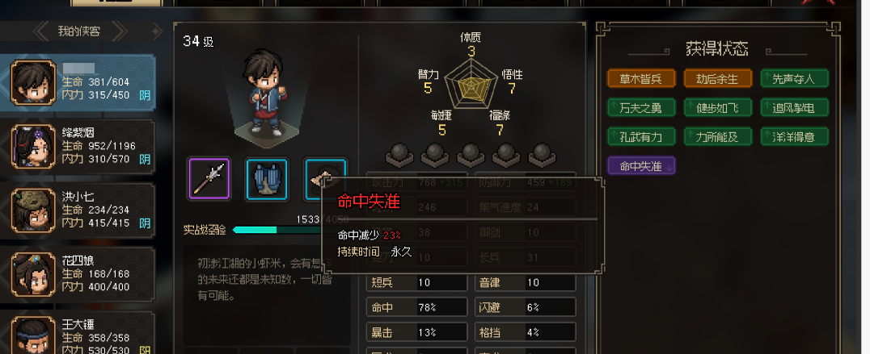Click the 先声夺人 green status tag
This screenshot has height=354, width=870.
tap(795, 78)
